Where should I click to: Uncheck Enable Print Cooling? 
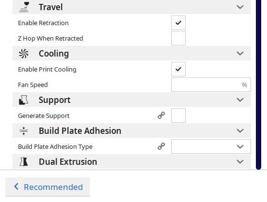pyautogui.click(x=178, y=69)
